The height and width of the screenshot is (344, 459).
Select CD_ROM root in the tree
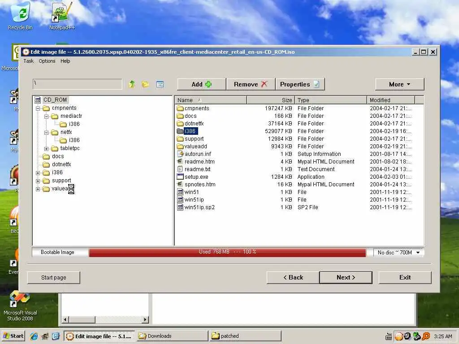pyautogui.click(x=55, y=100)
